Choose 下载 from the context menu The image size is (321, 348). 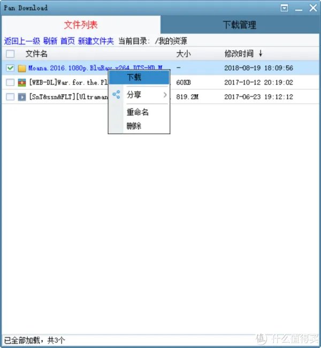coord(139,78)
